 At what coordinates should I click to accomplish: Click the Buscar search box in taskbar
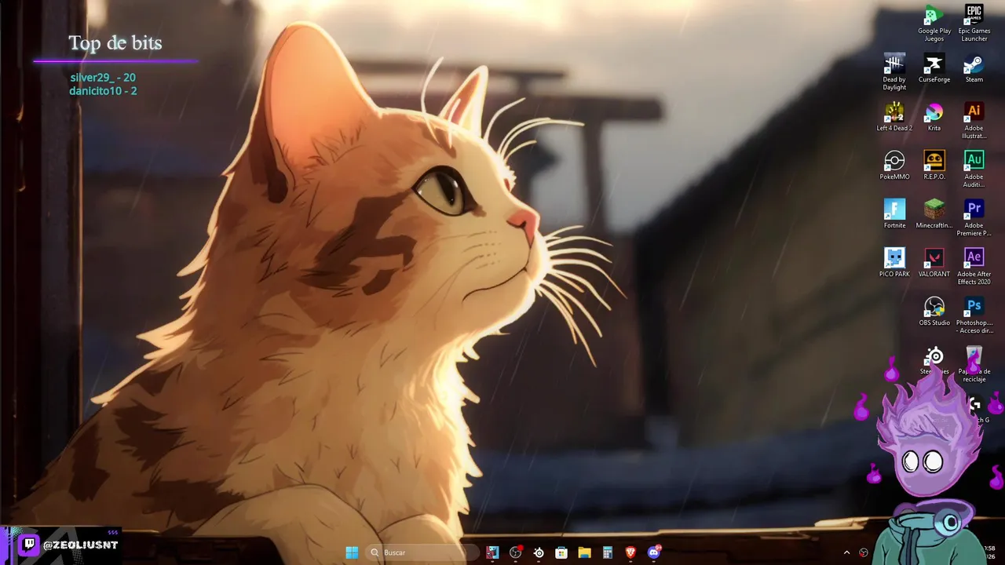[x=422, y=552]
